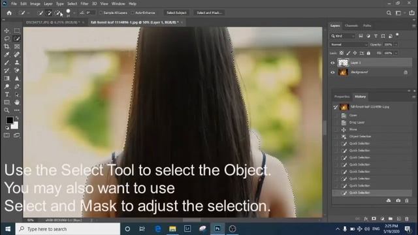
Task: Select the Type tool
Action: (7, 94)
